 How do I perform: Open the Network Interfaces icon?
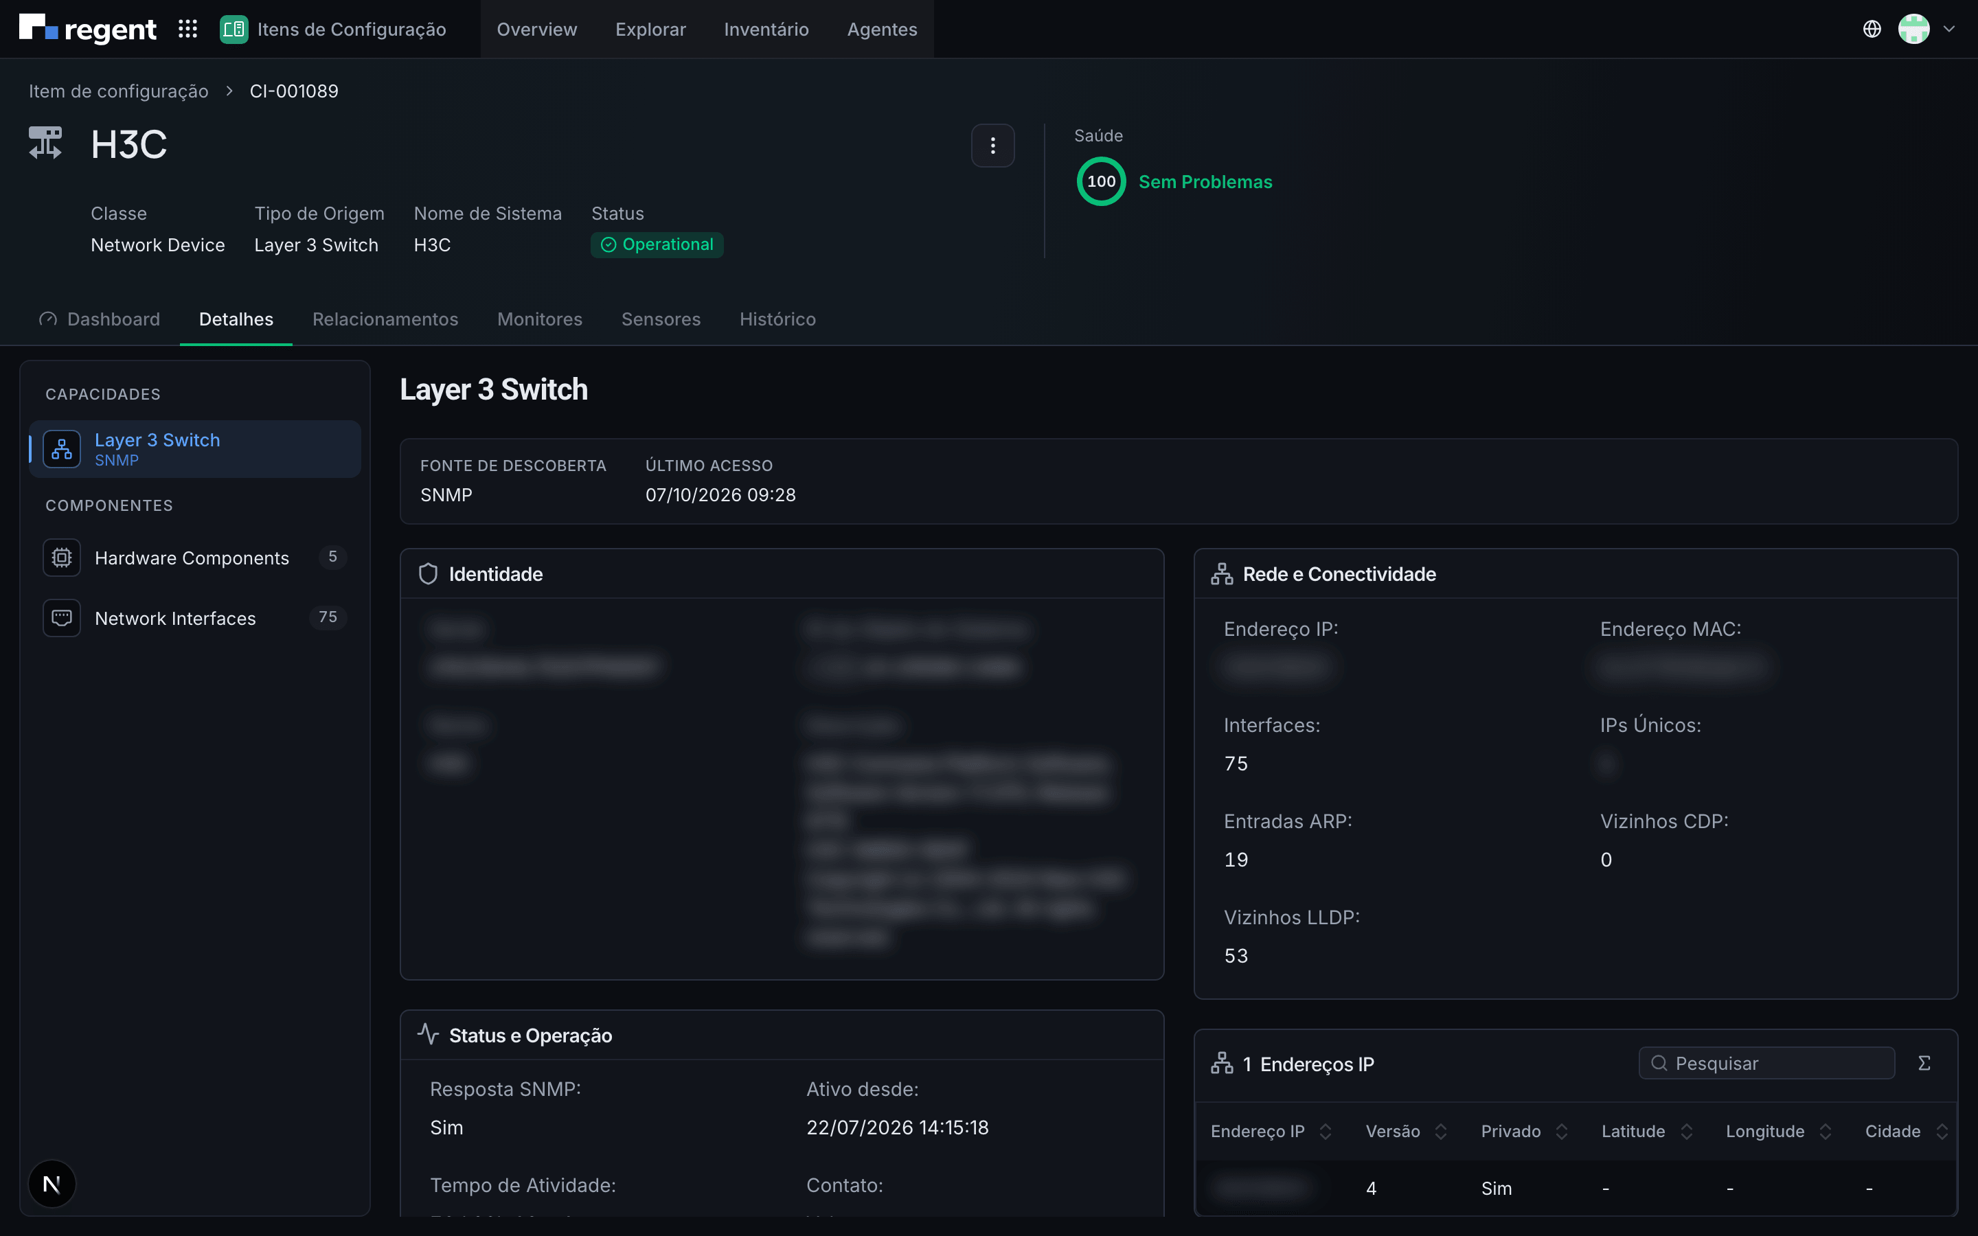[62, 618]
